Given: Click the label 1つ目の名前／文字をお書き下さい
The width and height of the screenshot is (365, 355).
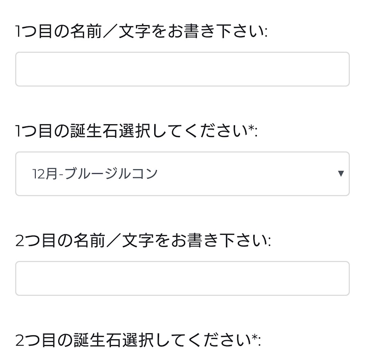Looking at the screenshot, I should click(142, 32).
